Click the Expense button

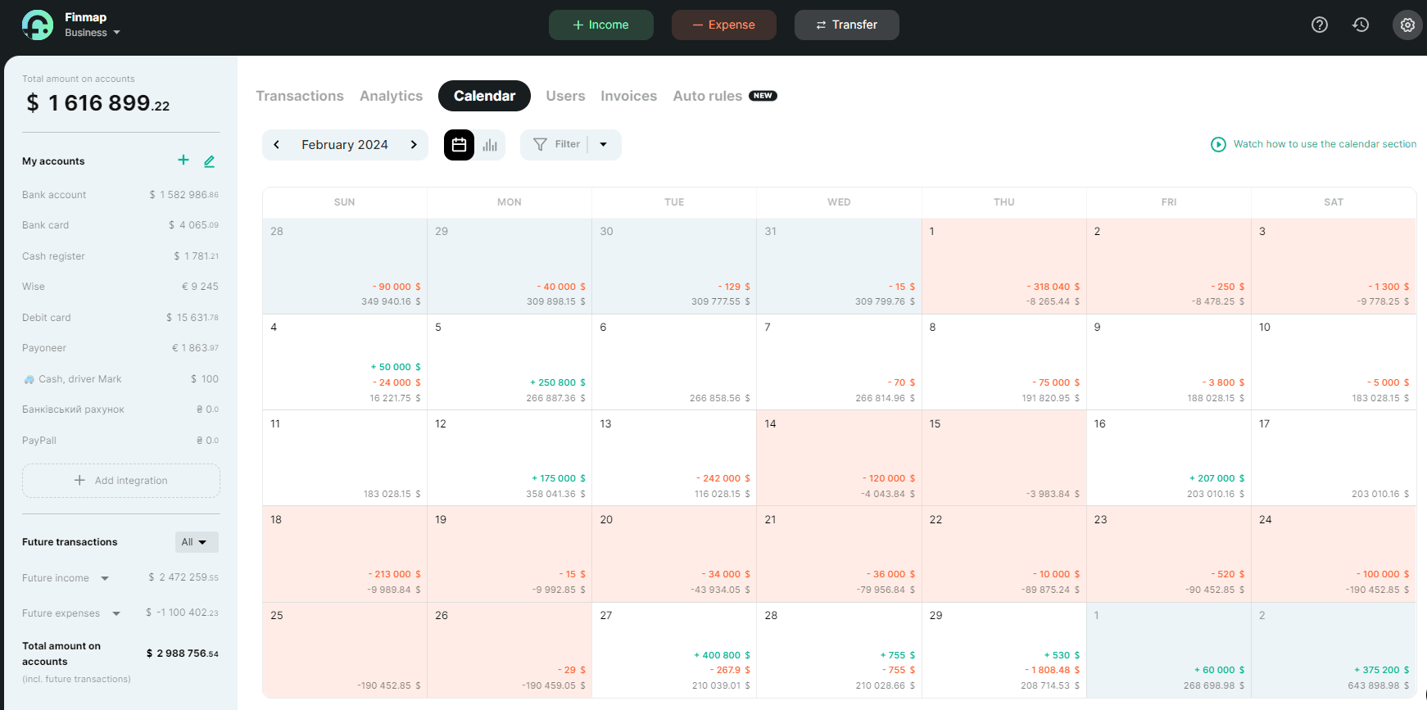coord(724,25)
